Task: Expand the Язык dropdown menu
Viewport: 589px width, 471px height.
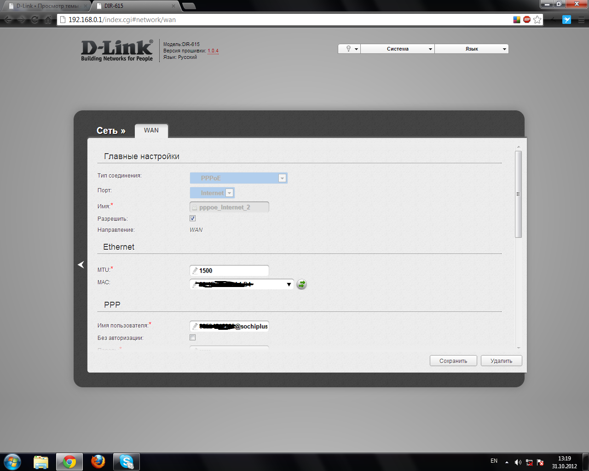Action: click(472, 49)
